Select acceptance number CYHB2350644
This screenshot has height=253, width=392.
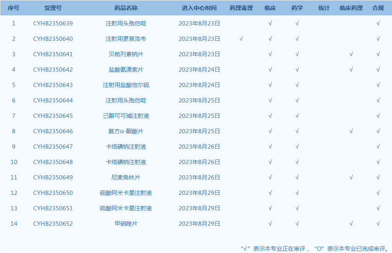(x=53, y=101)
